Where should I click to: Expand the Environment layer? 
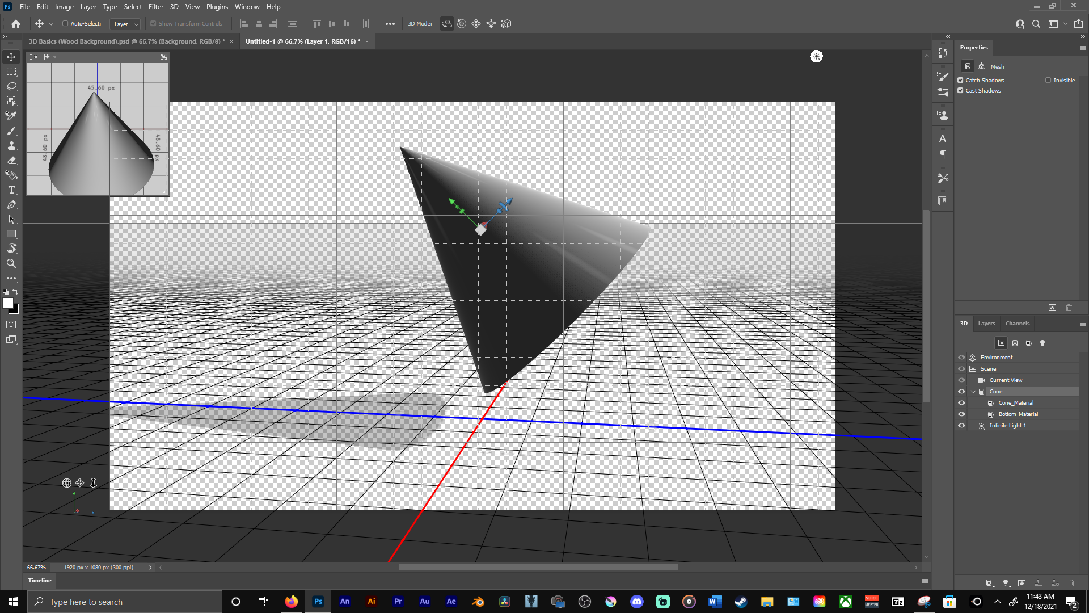(973, 357)
